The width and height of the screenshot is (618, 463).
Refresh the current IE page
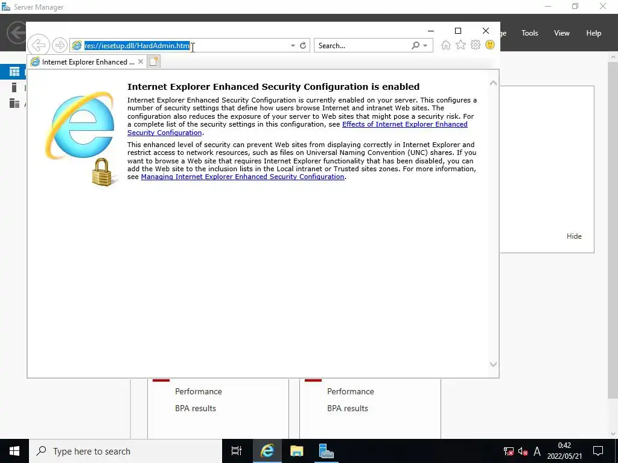303,46
